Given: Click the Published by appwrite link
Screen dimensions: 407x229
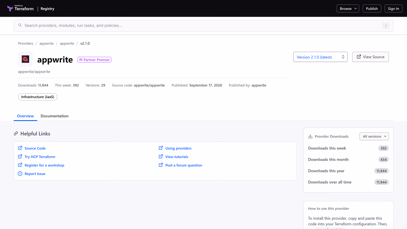Looking at the screenshot, I should coord(259,85).
